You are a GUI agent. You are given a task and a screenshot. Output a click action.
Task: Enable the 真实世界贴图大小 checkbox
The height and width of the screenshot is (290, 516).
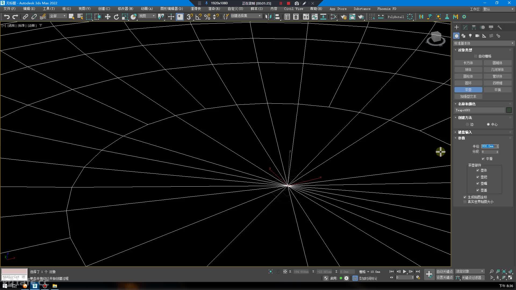coord(465,202)
